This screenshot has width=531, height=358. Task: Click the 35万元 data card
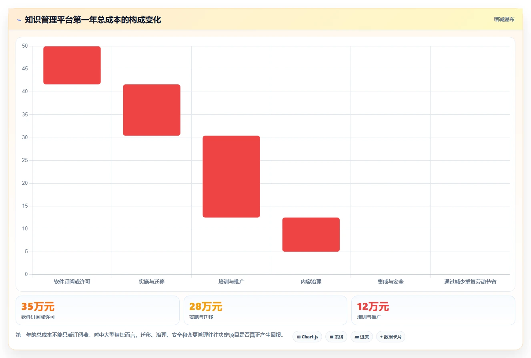(97, 310)
